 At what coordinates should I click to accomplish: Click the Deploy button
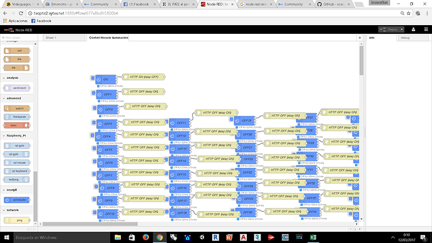tap(389, 29)
